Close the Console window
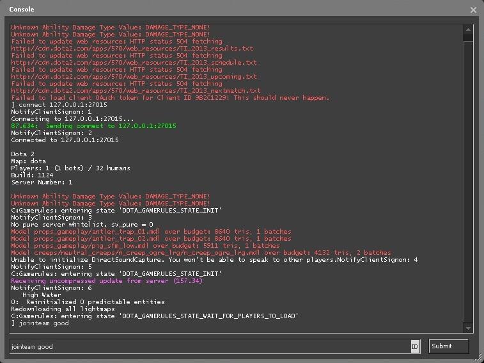This screenshot has width=484, height=363. (x=473, y=10)
